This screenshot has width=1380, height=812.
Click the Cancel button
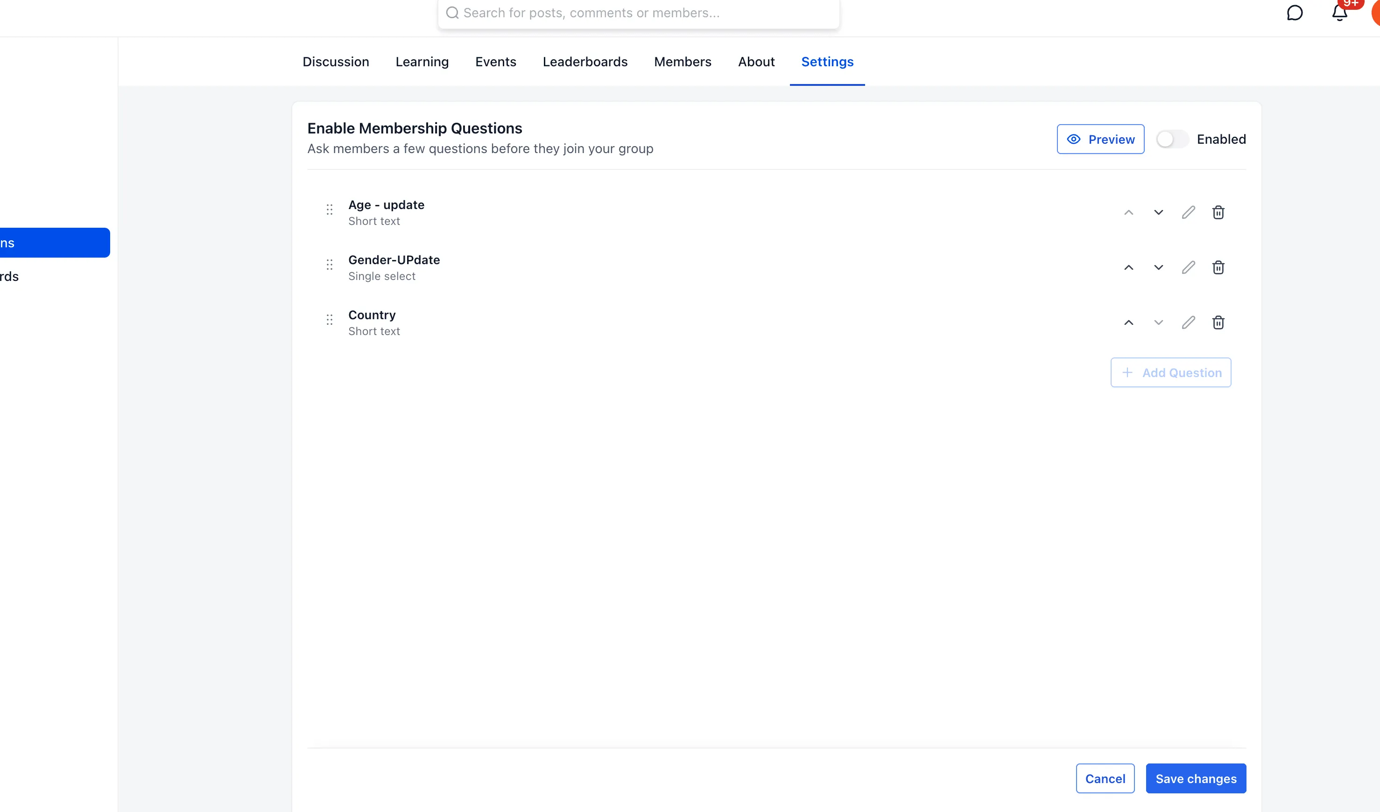[x=1105, y=778]
